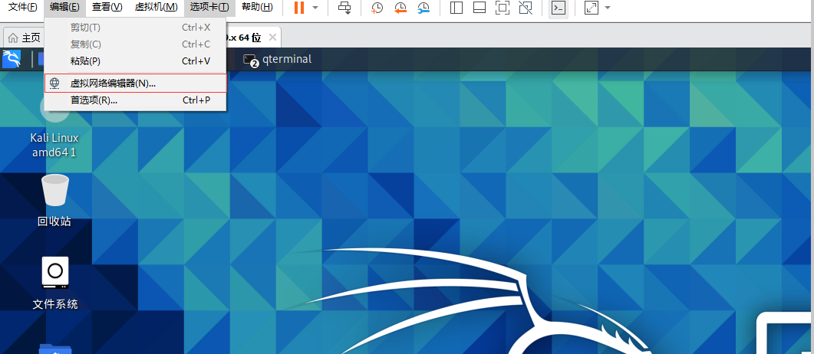Open the 选项卡(T) menu

click(x=209, y=7)
